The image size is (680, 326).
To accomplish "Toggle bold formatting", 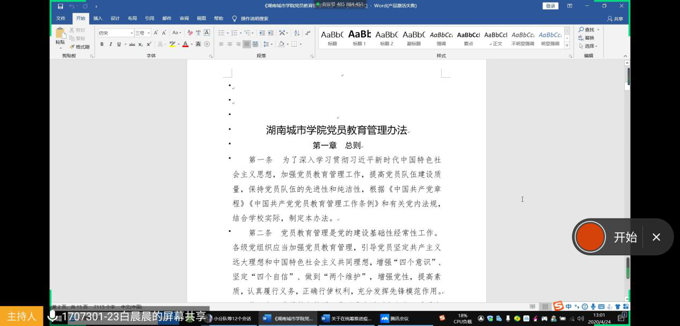I will click(103, 44).
